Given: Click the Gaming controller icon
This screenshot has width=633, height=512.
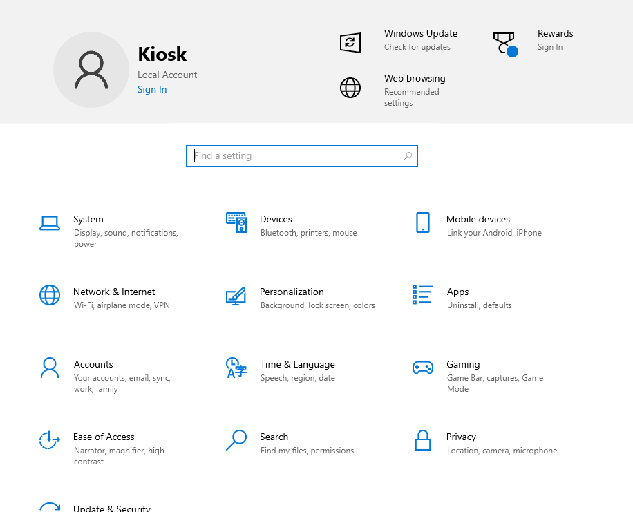Looking at the screenshot, I should [423, 368].
